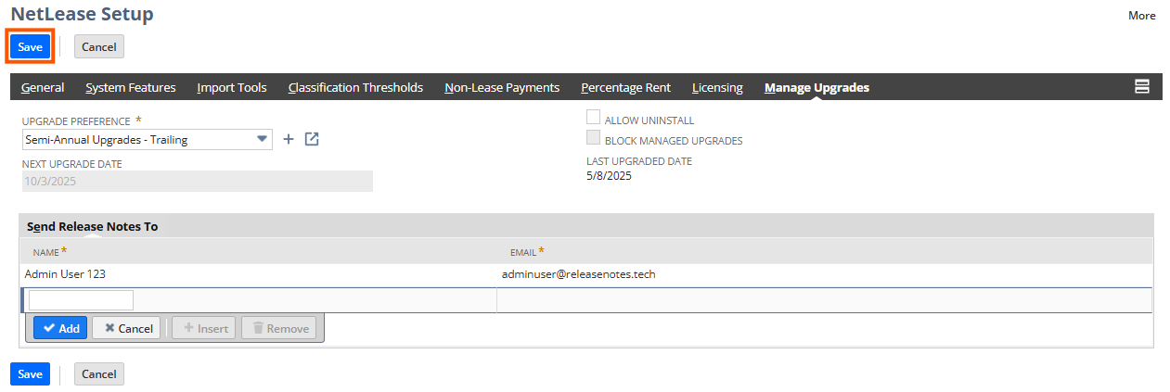This screenshot has width=1170, height=392.
Task: Open the Upgrade Preference dropdown
Action: [x=261, y=139]
